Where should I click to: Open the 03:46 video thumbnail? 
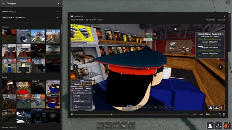[38, 101]
